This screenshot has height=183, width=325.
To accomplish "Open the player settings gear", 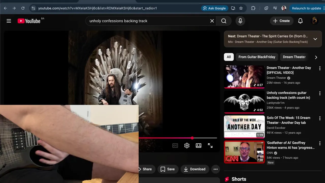I will [187, 145].
